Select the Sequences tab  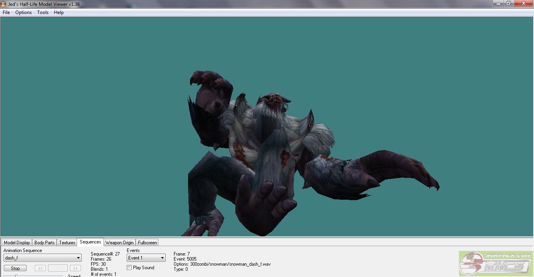pyautogui.click(x=90, y=242)
